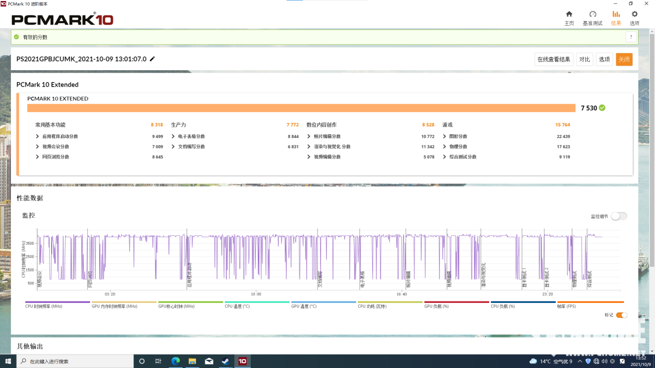Toggle the 标记 markers switch

(621, 315)
